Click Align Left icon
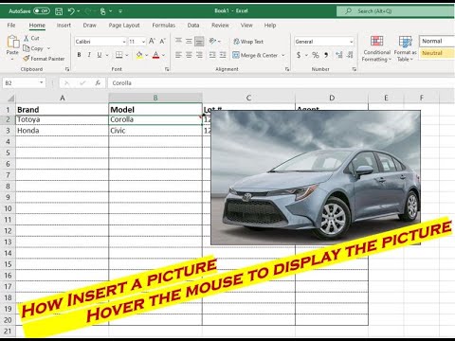The width and height of the screenshot is (455, 341). point(178,55)
